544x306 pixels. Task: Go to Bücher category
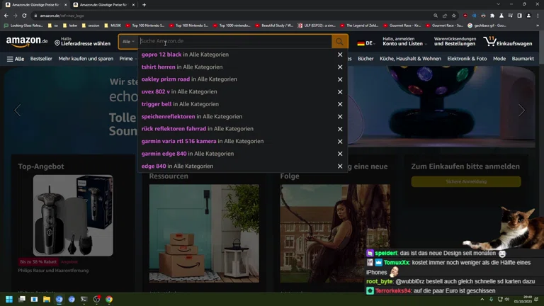click(x=365, y=59)
